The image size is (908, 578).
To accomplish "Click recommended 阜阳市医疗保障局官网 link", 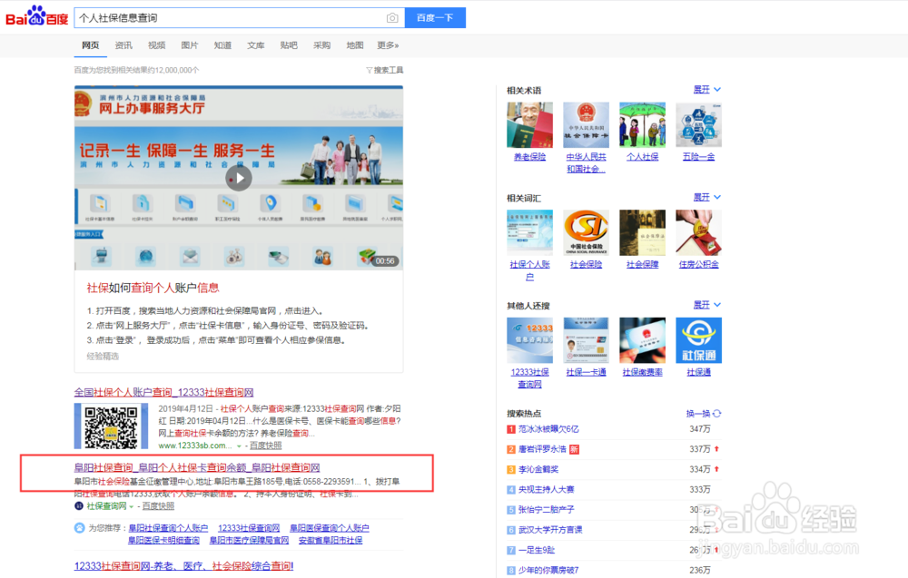I will point(249,541).
